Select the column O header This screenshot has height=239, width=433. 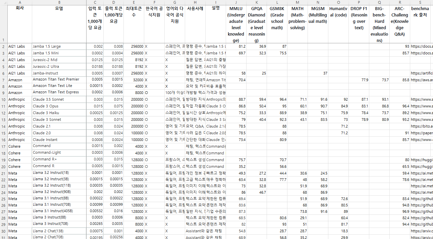pyautogui.click(x=338, y=2)
